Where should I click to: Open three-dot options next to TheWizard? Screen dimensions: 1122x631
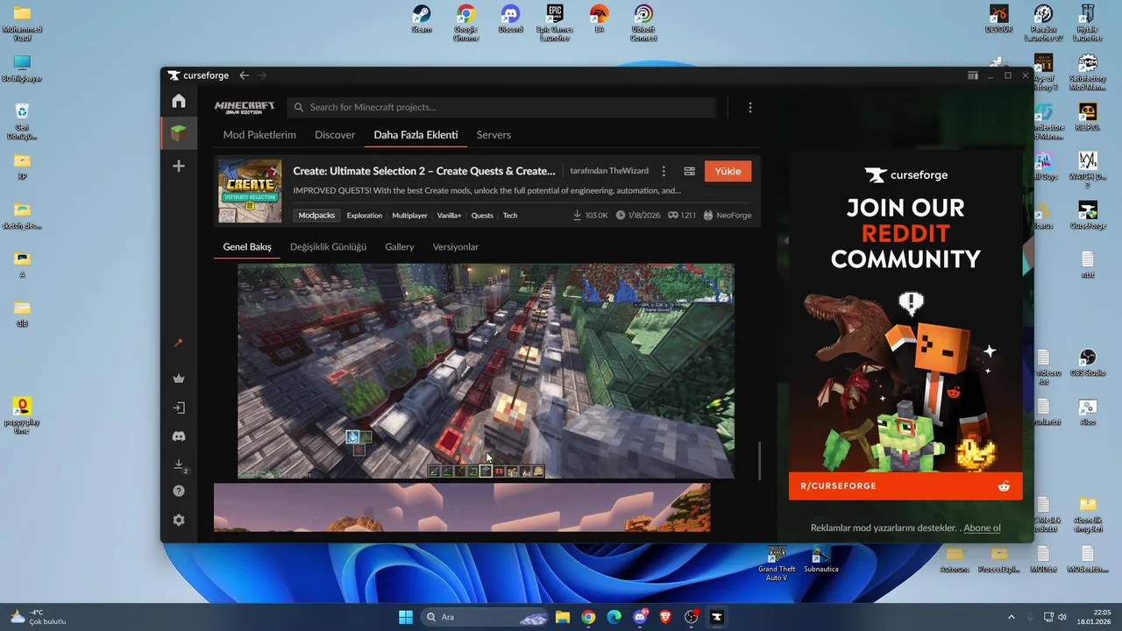coord(664,171)
